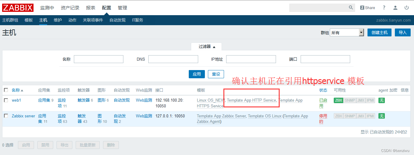Screen dimensions: 414x155
Task: Toggle Zabbix server status 停用的
Action: pyautogui.click(x=323, y=119)
